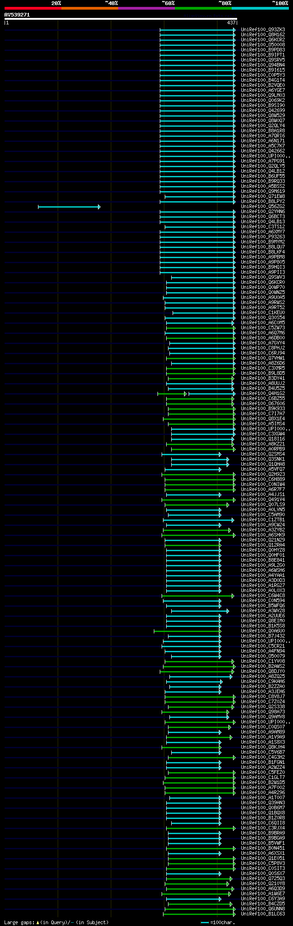Select the UniRef100_Q07LS9 label
This screenshot has width=293, height=926.
[x=263, y=504]
